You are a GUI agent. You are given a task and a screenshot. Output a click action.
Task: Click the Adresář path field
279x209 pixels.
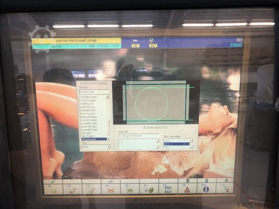pos(138,136)
